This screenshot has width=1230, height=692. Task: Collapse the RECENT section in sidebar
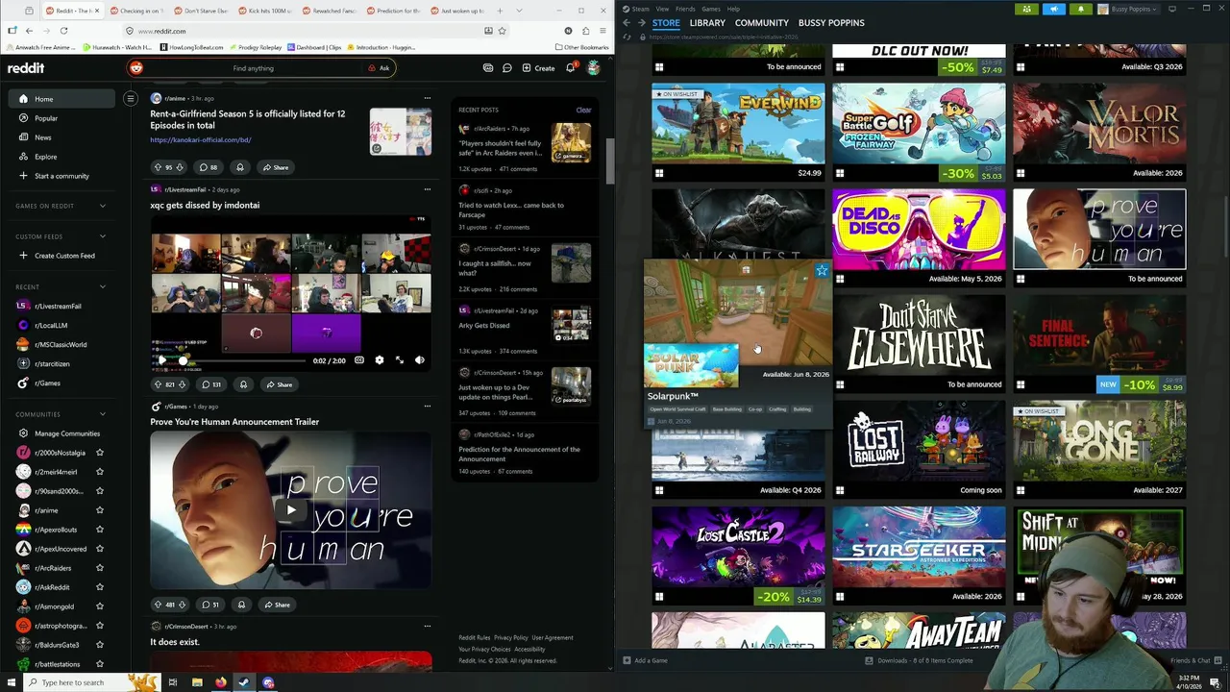click(x=103, y=286)
